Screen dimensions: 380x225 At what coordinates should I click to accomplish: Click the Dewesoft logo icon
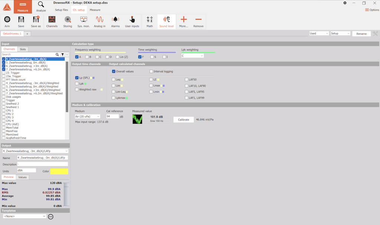7,7
